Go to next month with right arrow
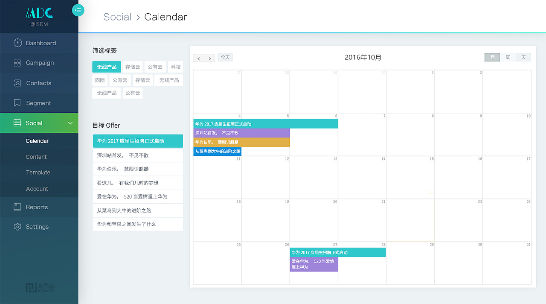 click(209, 58)
